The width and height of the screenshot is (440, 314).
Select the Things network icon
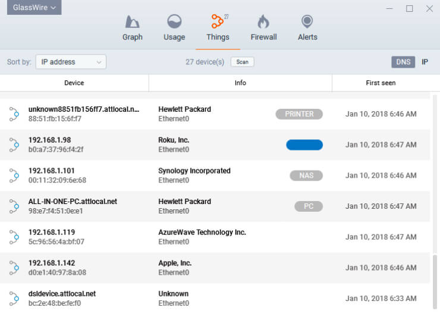click(218, 21)
